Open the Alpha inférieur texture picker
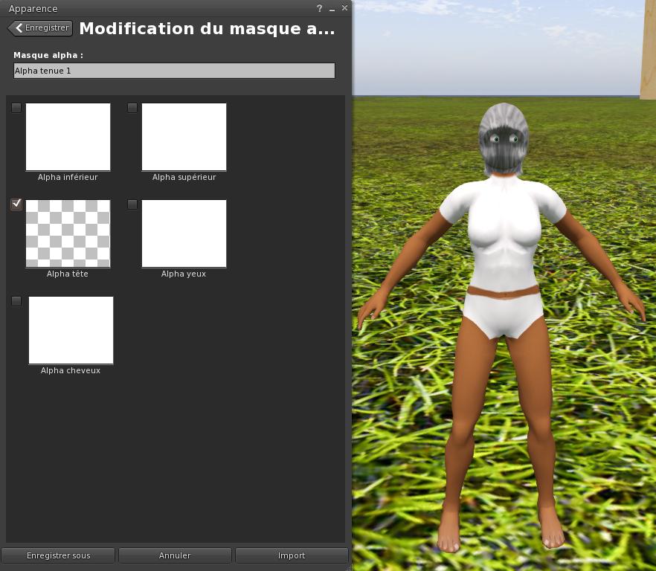 68,137
